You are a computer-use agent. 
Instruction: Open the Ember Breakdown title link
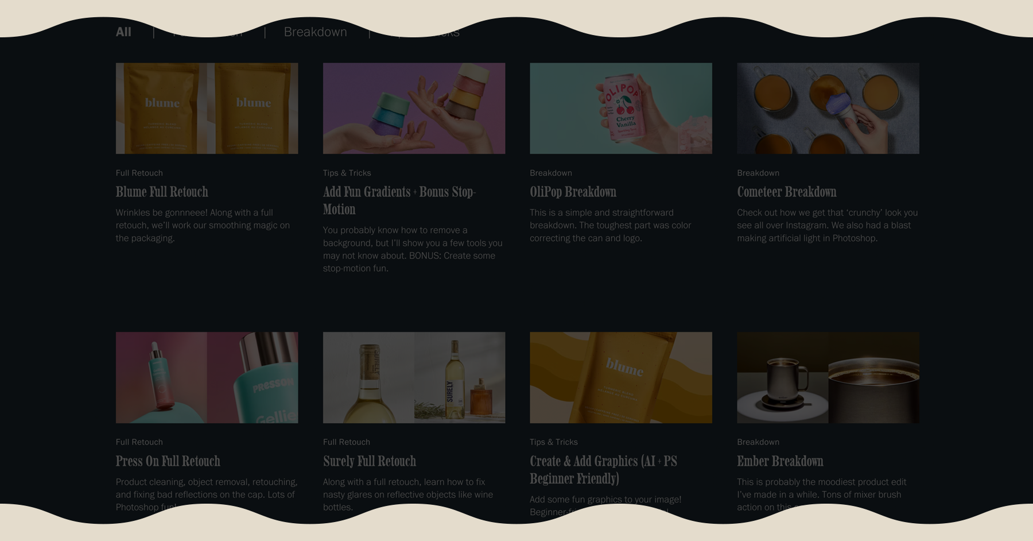coord(780,461)
